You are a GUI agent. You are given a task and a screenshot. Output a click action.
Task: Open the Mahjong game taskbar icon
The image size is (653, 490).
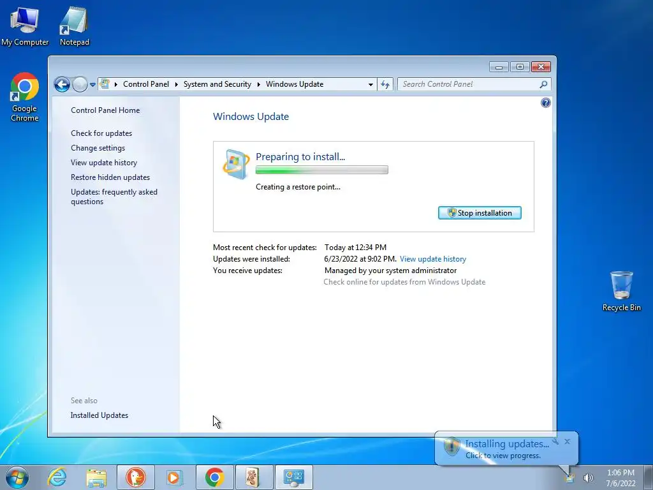tap(254, 477)
